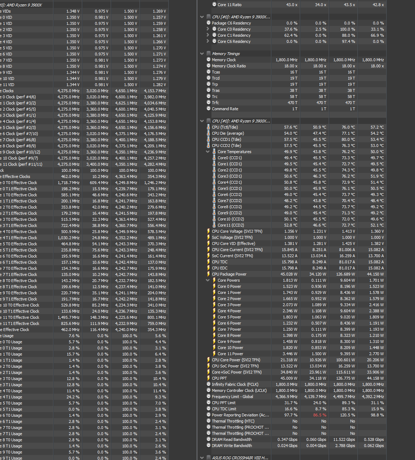
Task: Select the 0 T0 Effective Clock row
Action: (x=84, y=183)
